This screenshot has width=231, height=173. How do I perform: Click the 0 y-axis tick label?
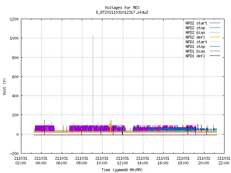click(x=17, y=134)
